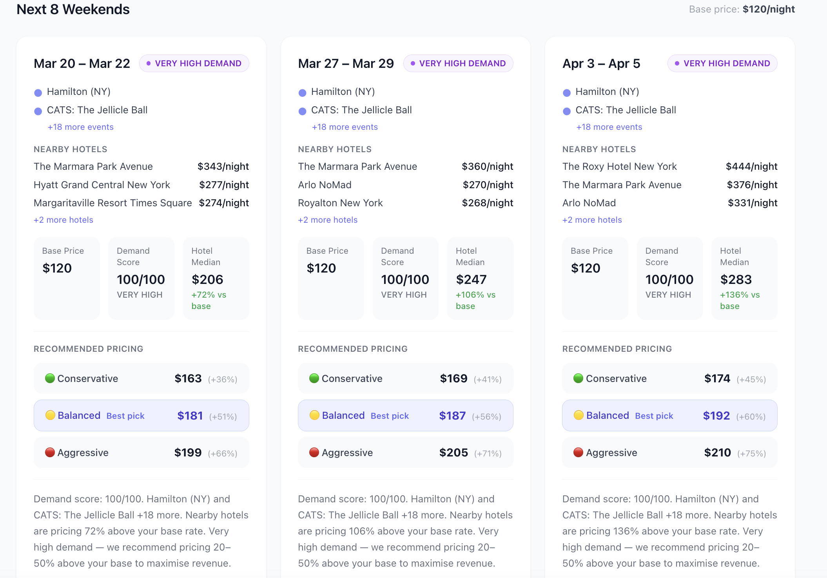Viewport: 827px width, 578px height.
Task: Open The Marmara Park Avenue hotel listing
Action: tap(93, 166)
